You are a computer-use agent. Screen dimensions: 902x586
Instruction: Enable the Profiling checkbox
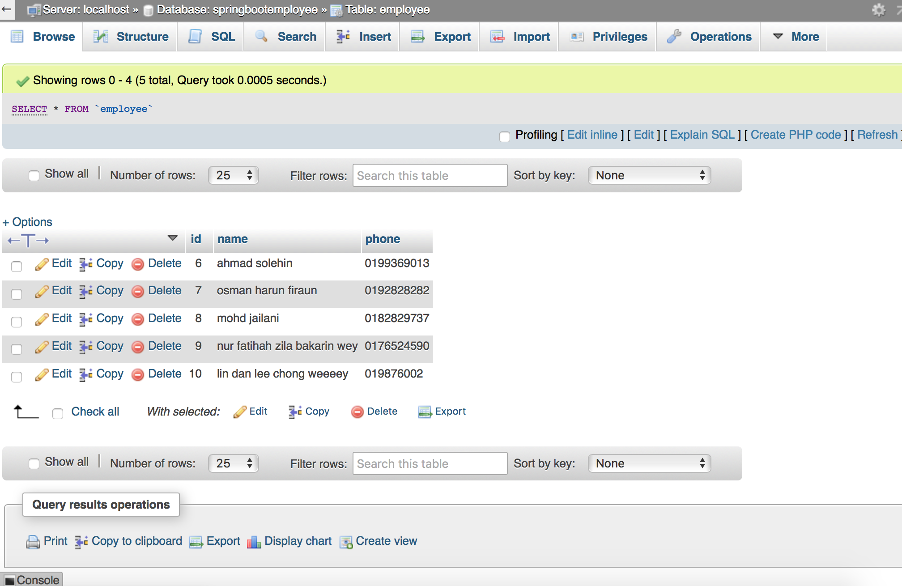505,137
